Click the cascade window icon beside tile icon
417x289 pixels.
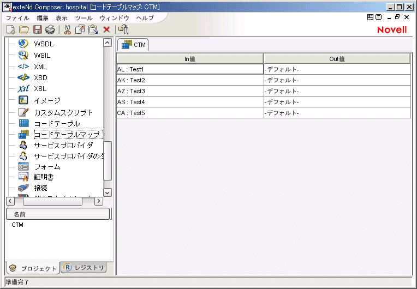tap(378, 17)
